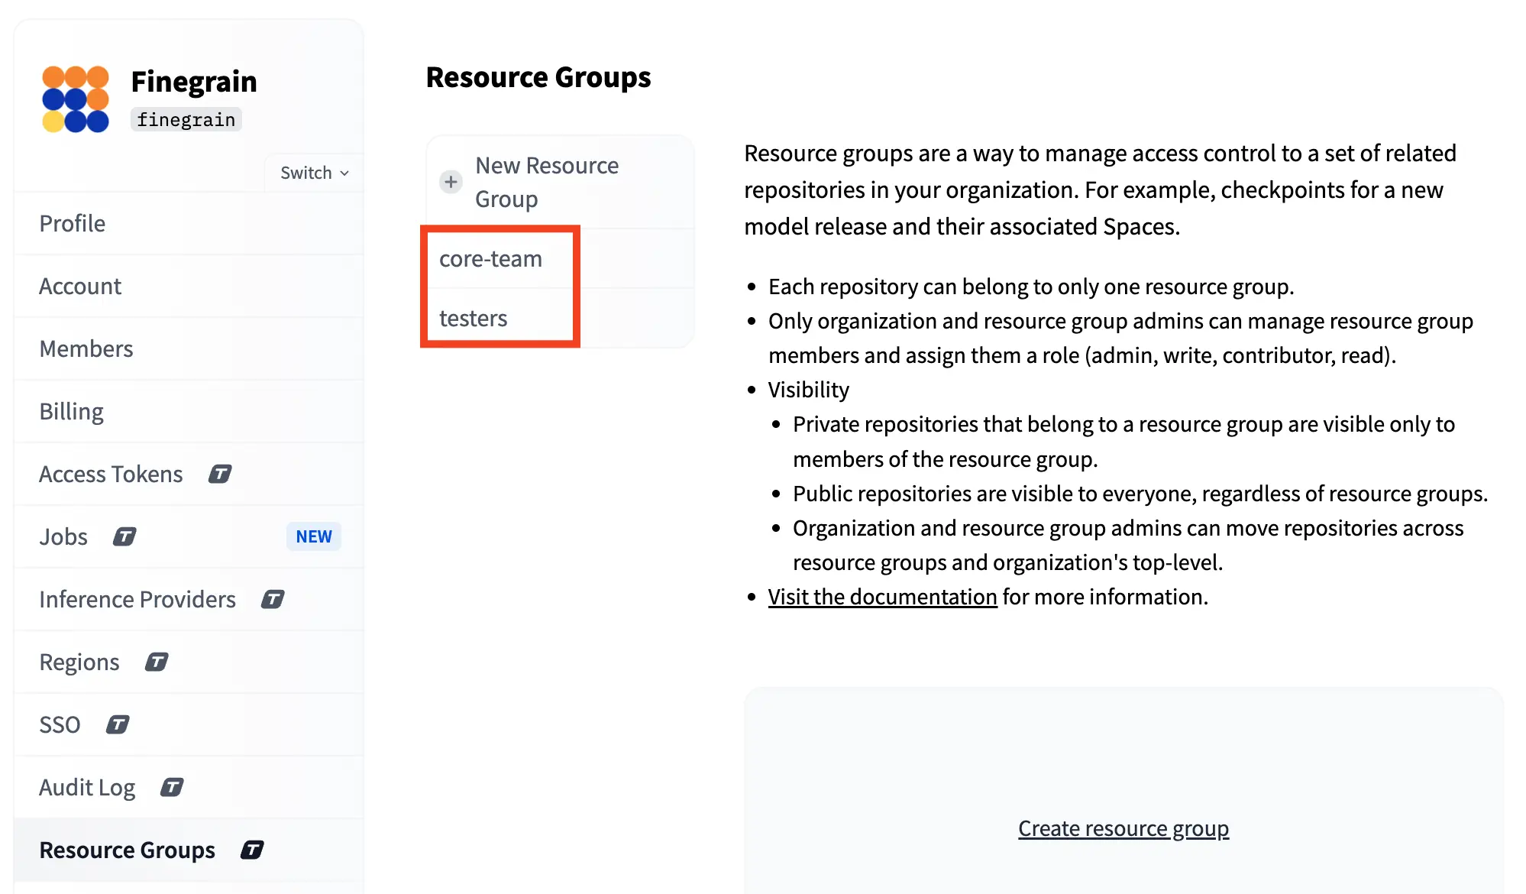
Task: Click the team badge icon beside Access Tokens
Action: 220,475
